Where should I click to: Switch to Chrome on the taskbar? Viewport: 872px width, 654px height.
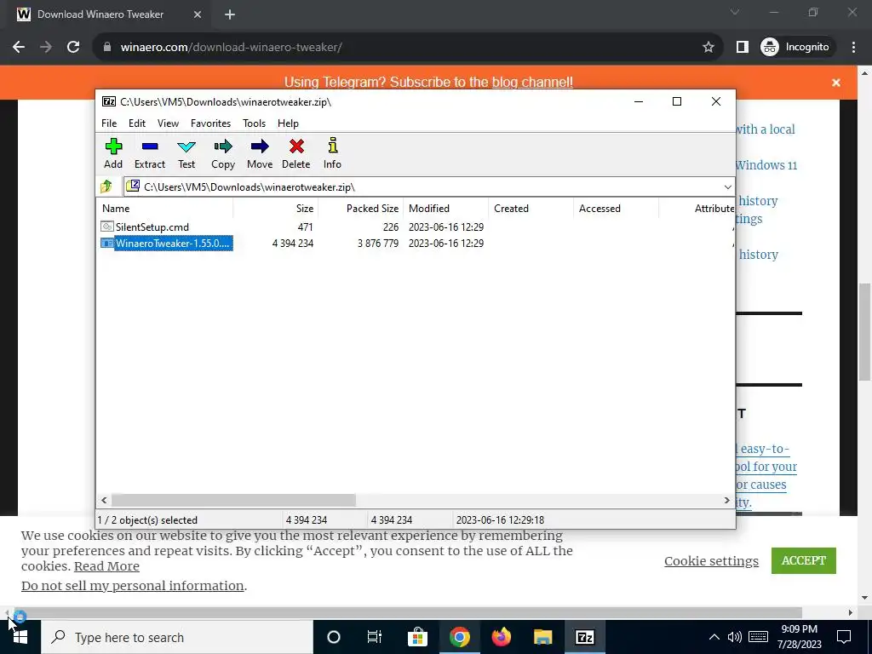click(459, 637)
